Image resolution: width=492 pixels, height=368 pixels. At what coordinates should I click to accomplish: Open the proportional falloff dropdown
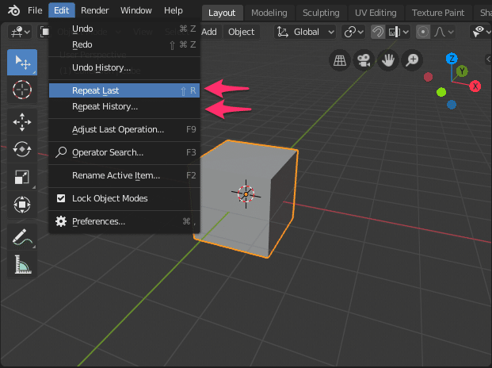point(444,32)
